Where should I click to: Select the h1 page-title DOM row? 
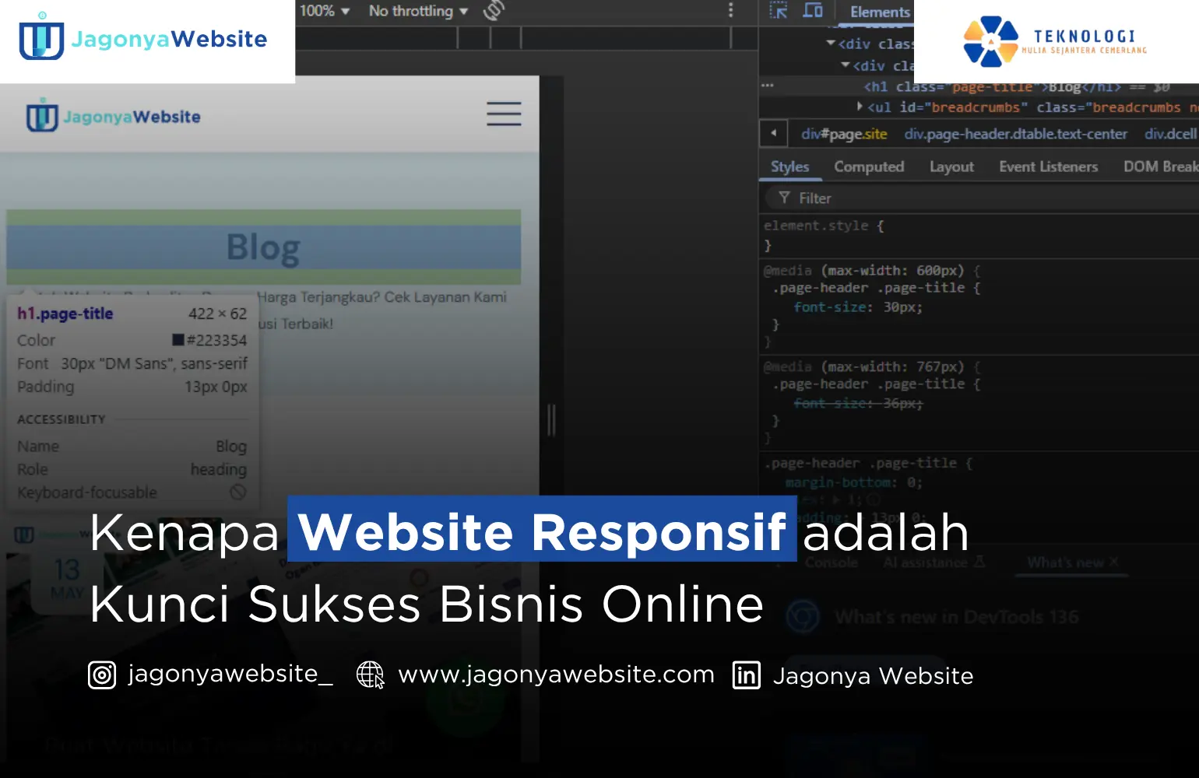(x=1016, y=86)
